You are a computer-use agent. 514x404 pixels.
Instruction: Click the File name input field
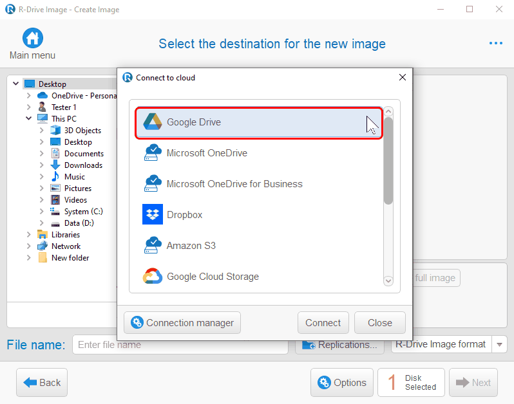(180, 344)
